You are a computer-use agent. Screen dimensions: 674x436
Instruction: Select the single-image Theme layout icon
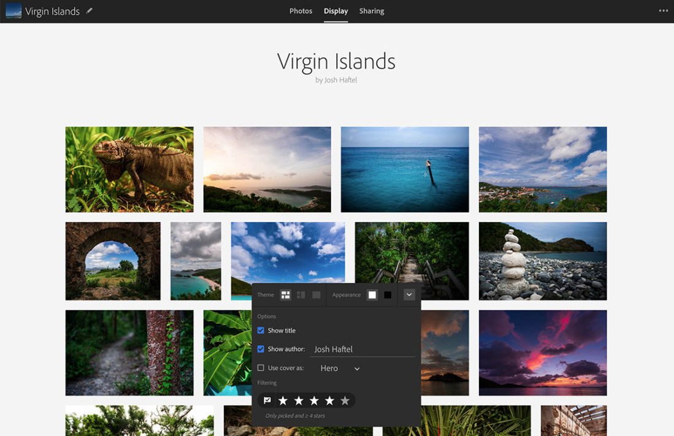tap(316, 294)
